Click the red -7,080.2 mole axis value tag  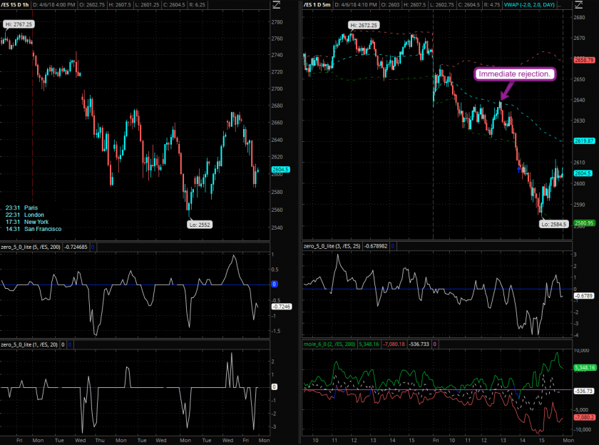[x=584, y=417]
